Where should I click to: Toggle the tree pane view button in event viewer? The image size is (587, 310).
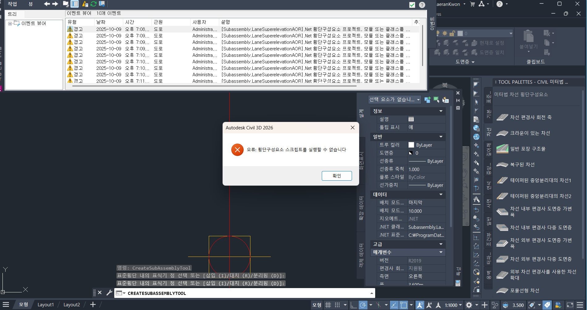74,4
